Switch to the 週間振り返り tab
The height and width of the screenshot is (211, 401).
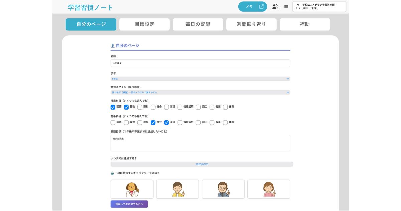[x=252, y=24]
